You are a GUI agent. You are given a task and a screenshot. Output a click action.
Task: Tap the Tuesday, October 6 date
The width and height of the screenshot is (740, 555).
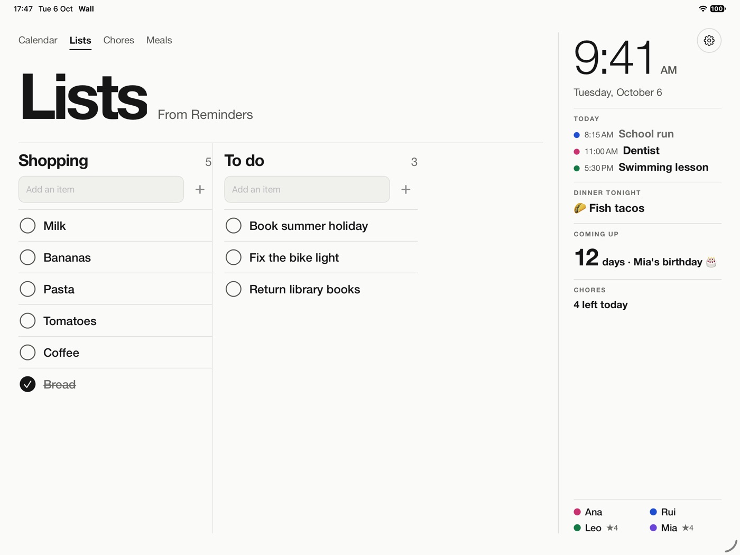pos(618,92)
